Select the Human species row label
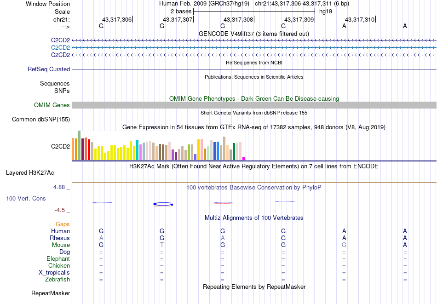437x304 pixels. pos(60,231)
